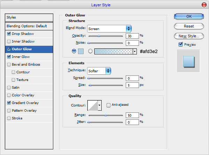209x155 pixels.
Task: Click the Jitter slider handle
Action: (88, 122)
